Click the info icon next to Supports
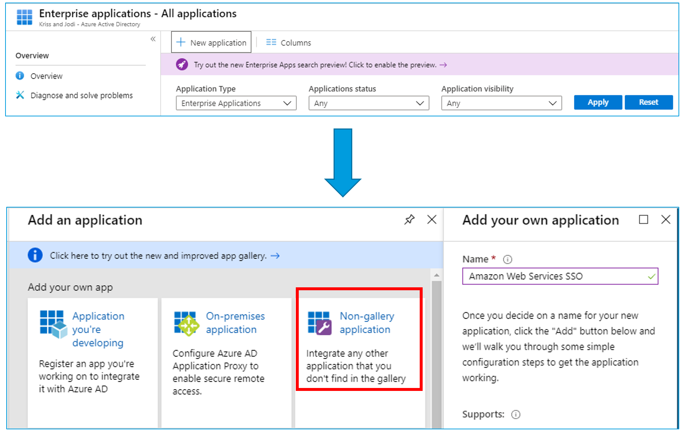 (x=516, y=414)
